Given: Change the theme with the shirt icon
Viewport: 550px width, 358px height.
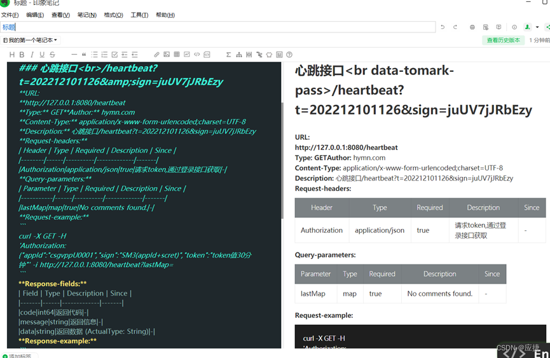Looking at the screenshot, I should (x=269, y=55).
